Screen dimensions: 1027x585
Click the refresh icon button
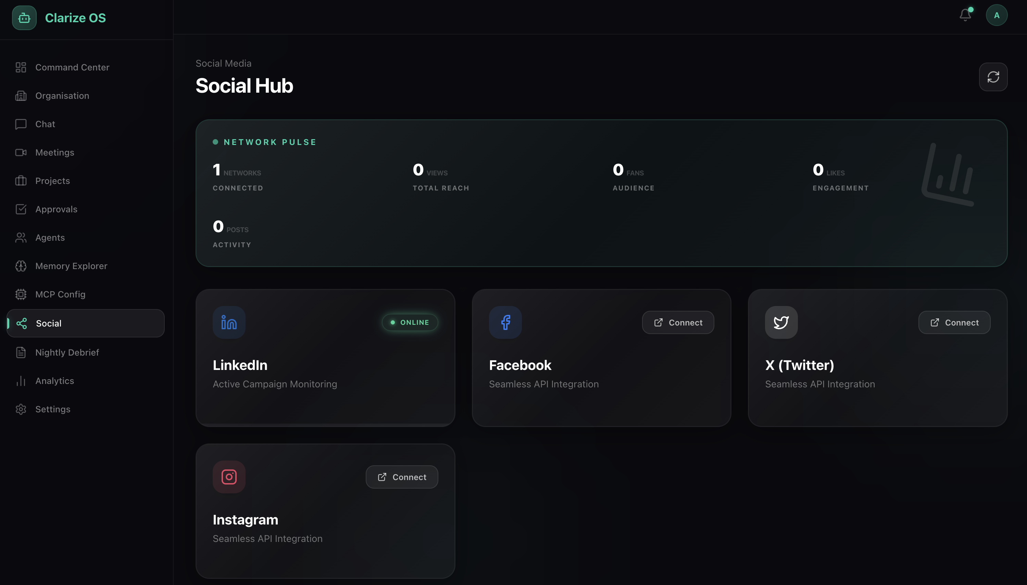993,77
